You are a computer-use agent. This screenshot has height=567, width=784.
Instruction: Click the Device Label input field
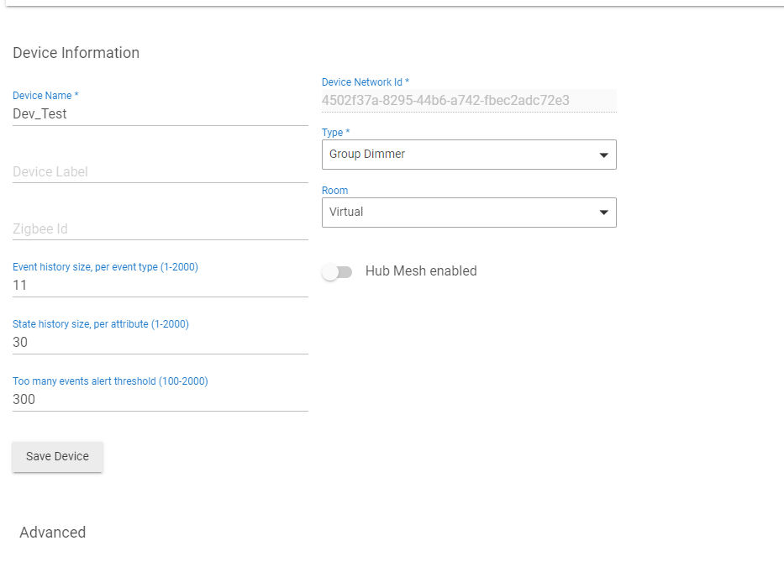(160, 172)
